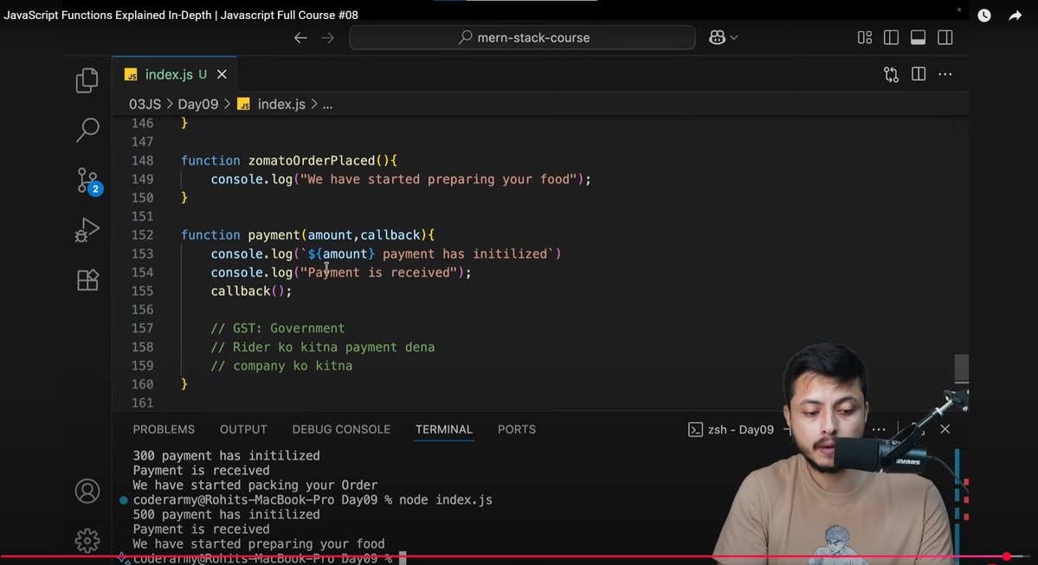Click line number 152 in gutter

tap(142, 234)
